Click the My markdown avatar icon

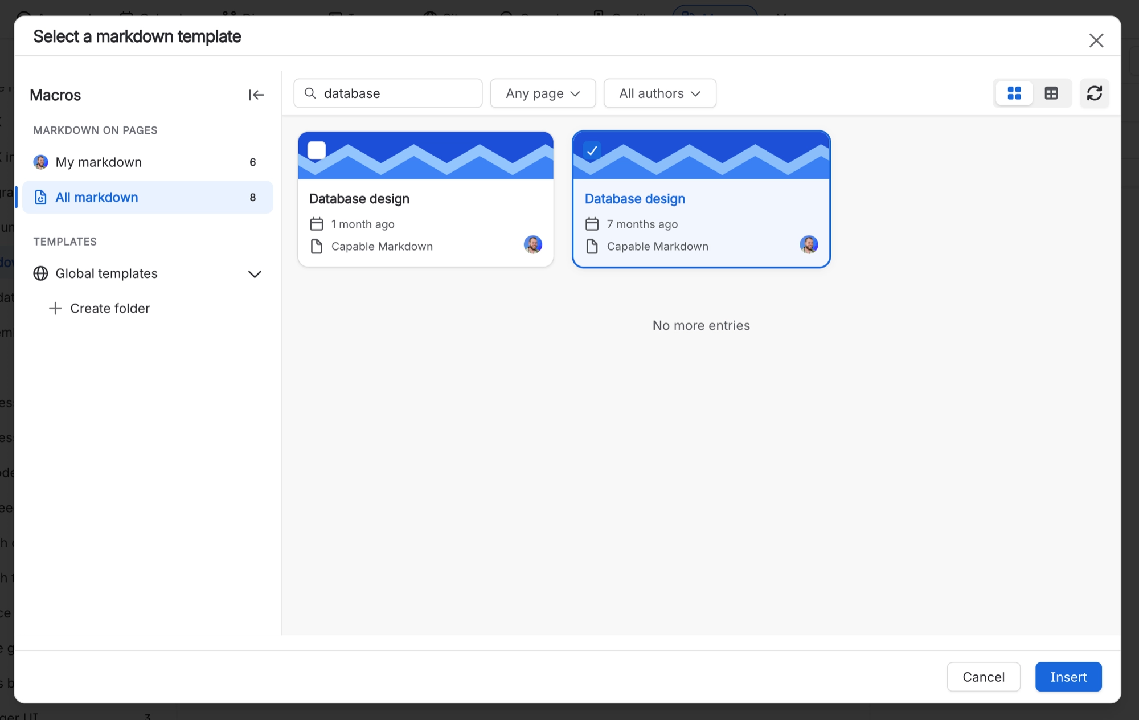pos(40,162)
